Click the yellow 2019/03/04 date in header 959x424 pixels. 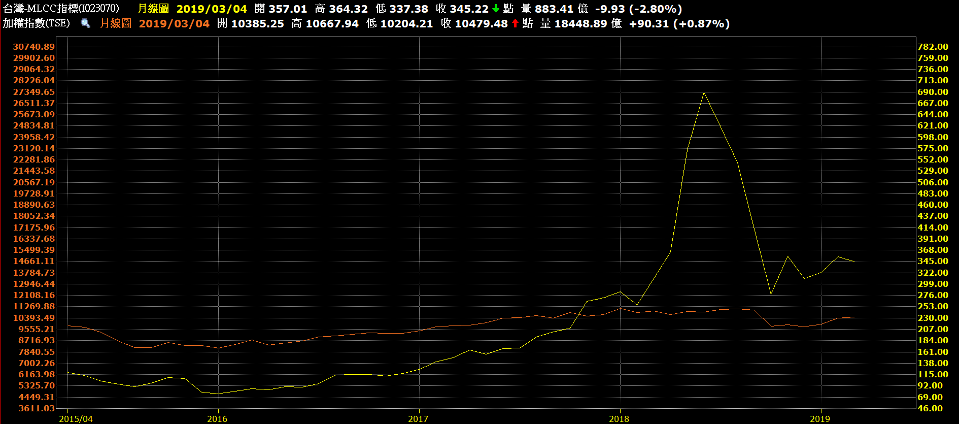[212, 9]
